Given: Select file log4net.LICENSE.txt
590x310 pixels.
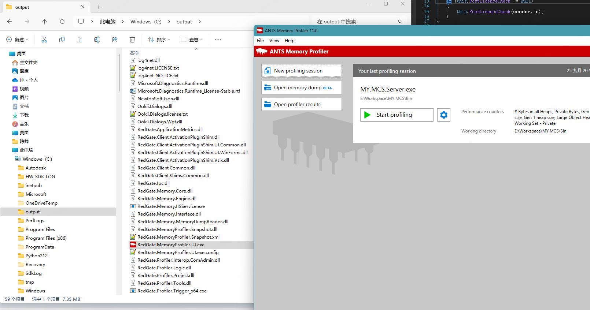Looking at the screenshot, I should 158,68.
